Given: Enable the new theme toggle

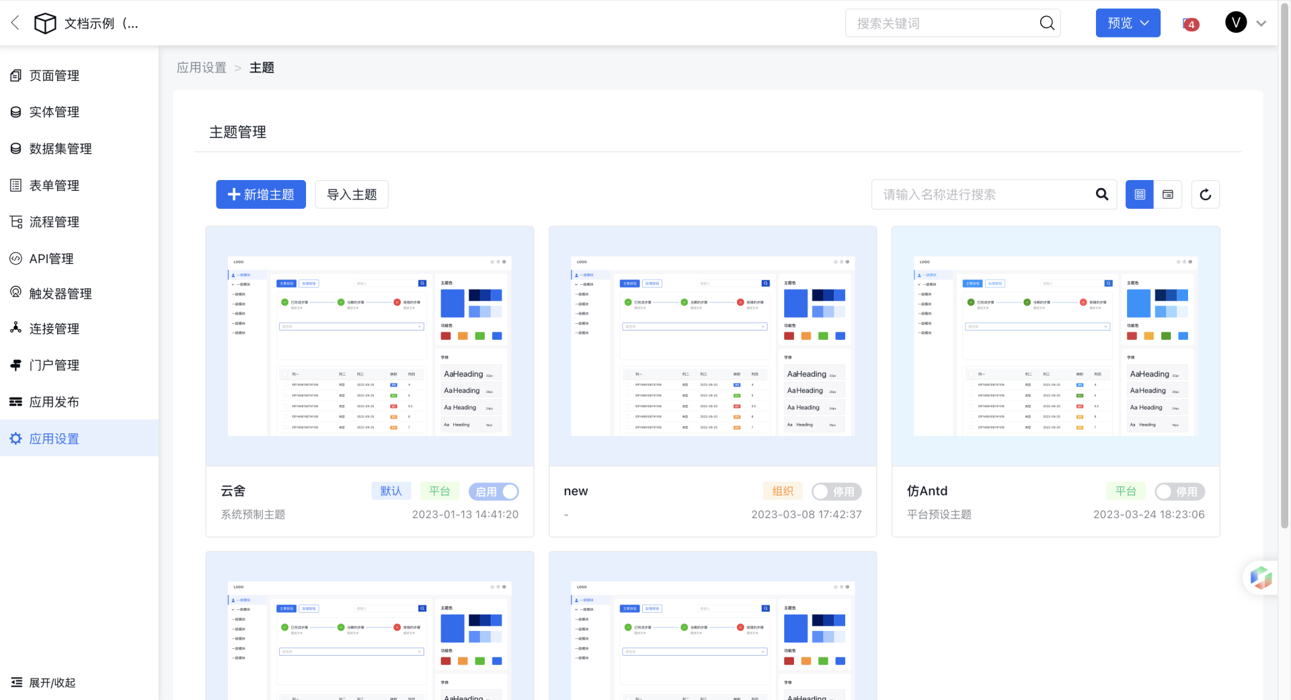Looking at the screenshot, I should tap(836, 492).
